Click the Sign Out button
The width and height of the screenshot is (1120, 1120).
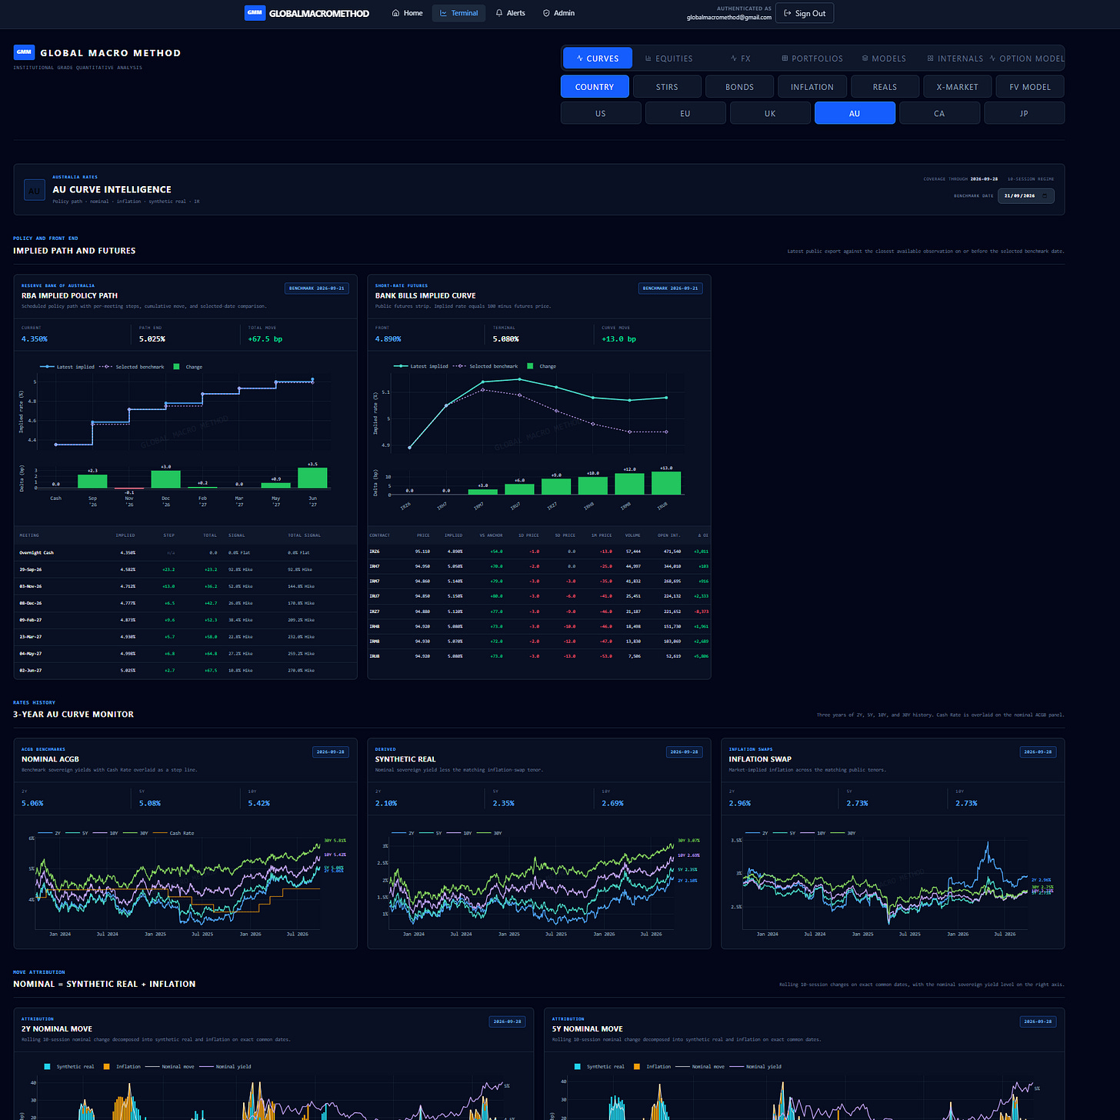click(x=805, y=13)
